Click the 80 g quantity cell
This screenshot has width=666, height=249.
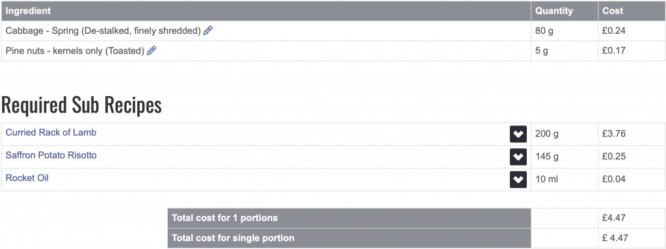tap(565, 31)
